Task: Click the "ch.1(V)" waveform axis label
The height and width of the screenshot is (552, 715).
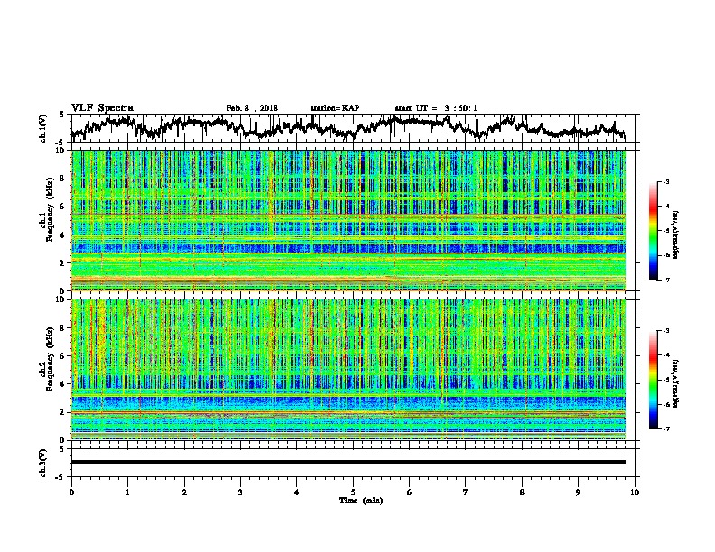Action: pyautogui.click(x=43, y=128)
